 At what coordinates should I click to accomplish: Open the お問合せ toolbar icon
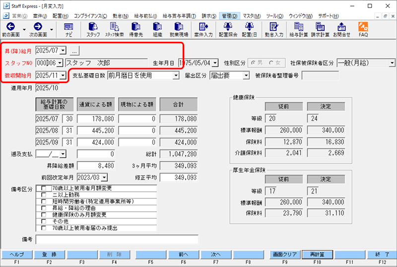pyautogui.click(x=341, y=30)
